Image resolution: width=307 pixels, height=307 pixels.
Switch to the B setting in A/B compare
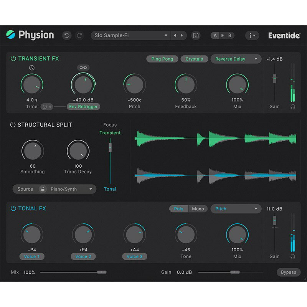click(x=229, y=35)
